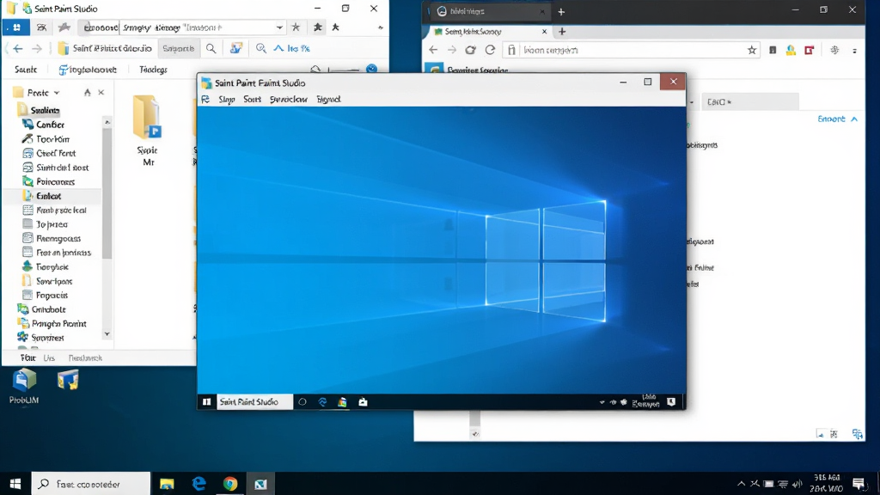This screenshot has width=880, height=495.
Task: Open the volume control in the system tray
Action: point(797,484)
